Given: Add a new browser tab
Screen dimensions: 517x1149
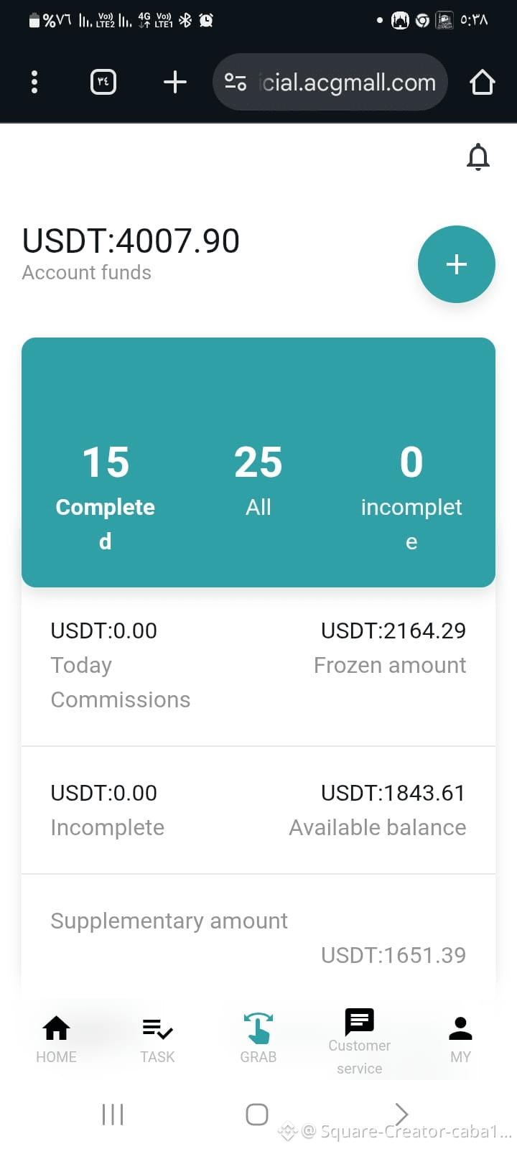Looking at the screenshot, I should pos(175,82).
